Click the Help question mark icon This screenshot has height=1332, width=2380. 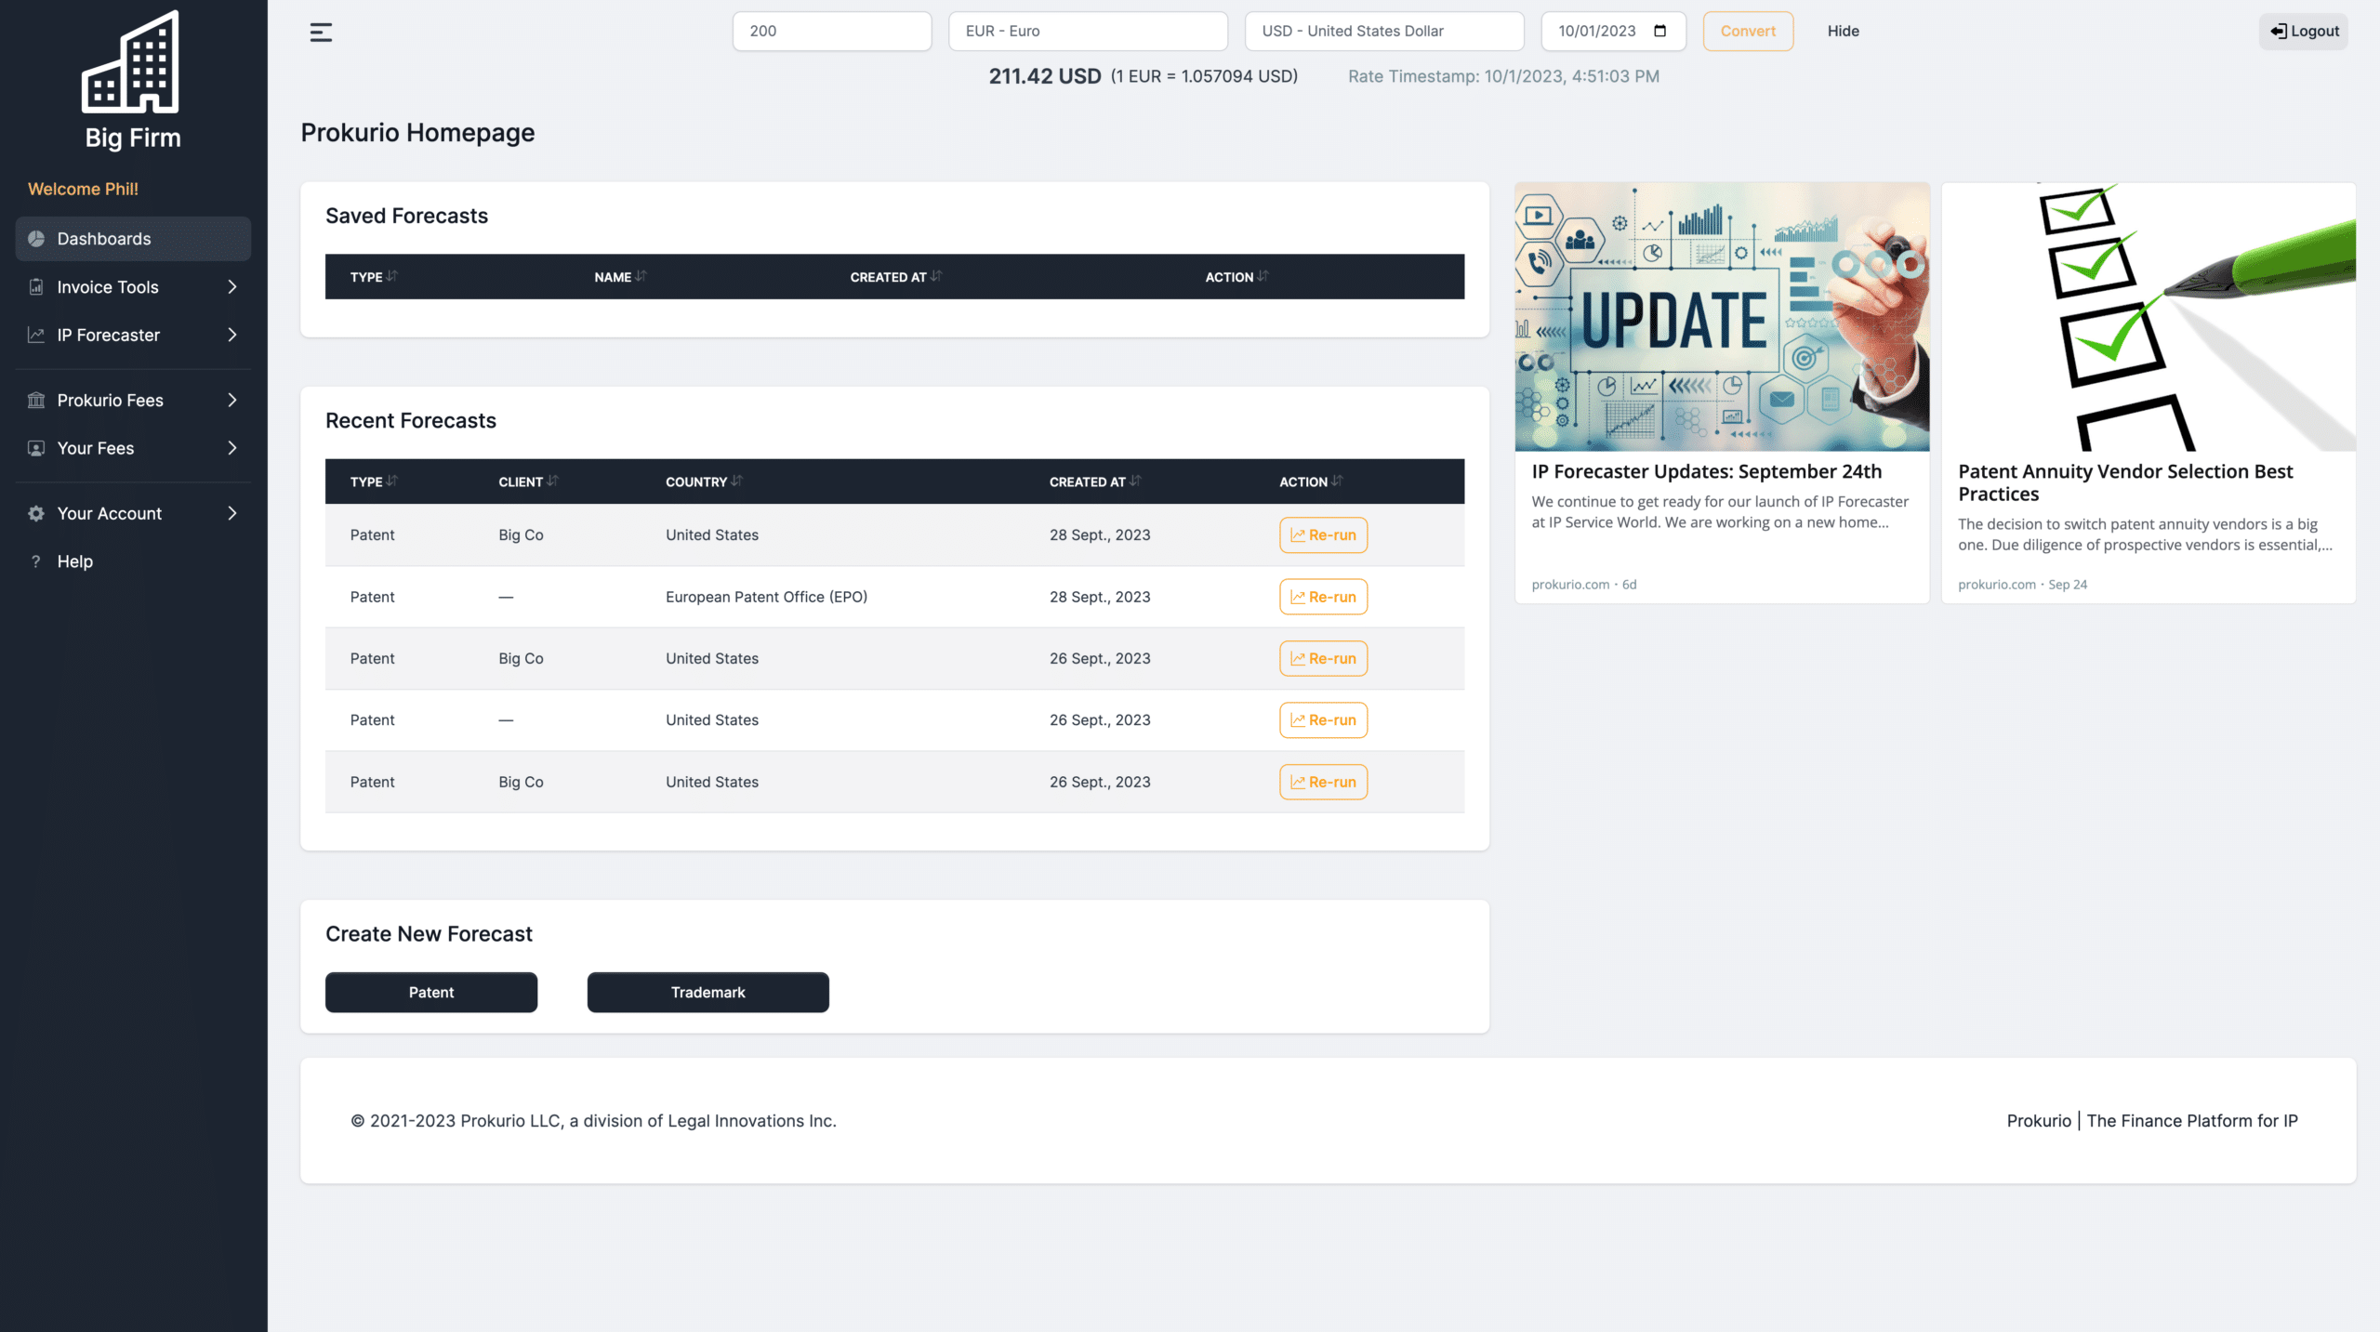pos(36,561)
